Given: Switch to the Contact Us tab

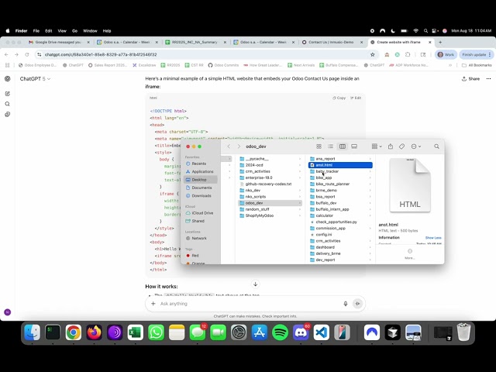Looking at the screenshot, I should [332, 42].
